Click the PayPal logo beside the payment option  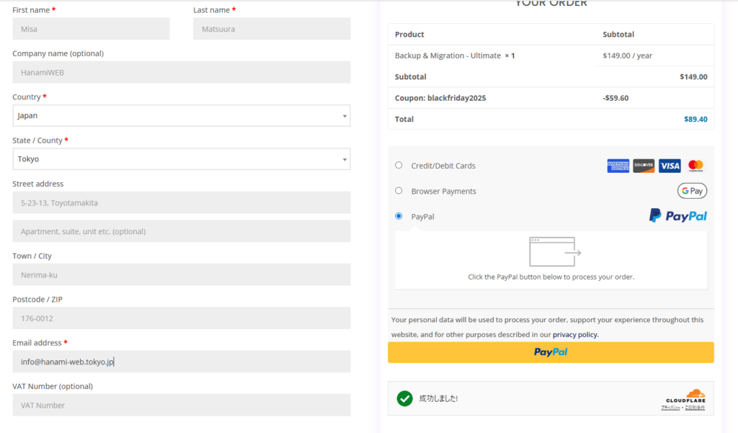(677, 215)
